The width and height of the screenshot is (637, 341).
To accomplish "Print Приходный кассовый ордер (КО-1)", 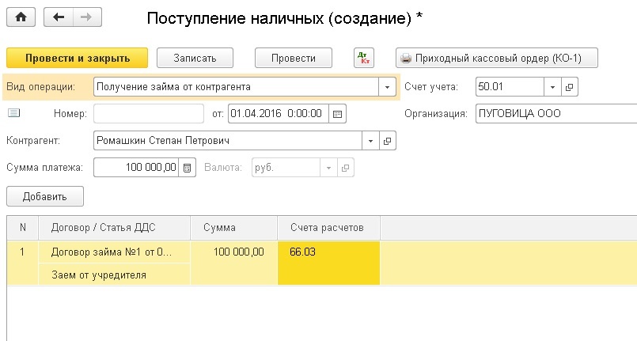I will click(496, 58).
